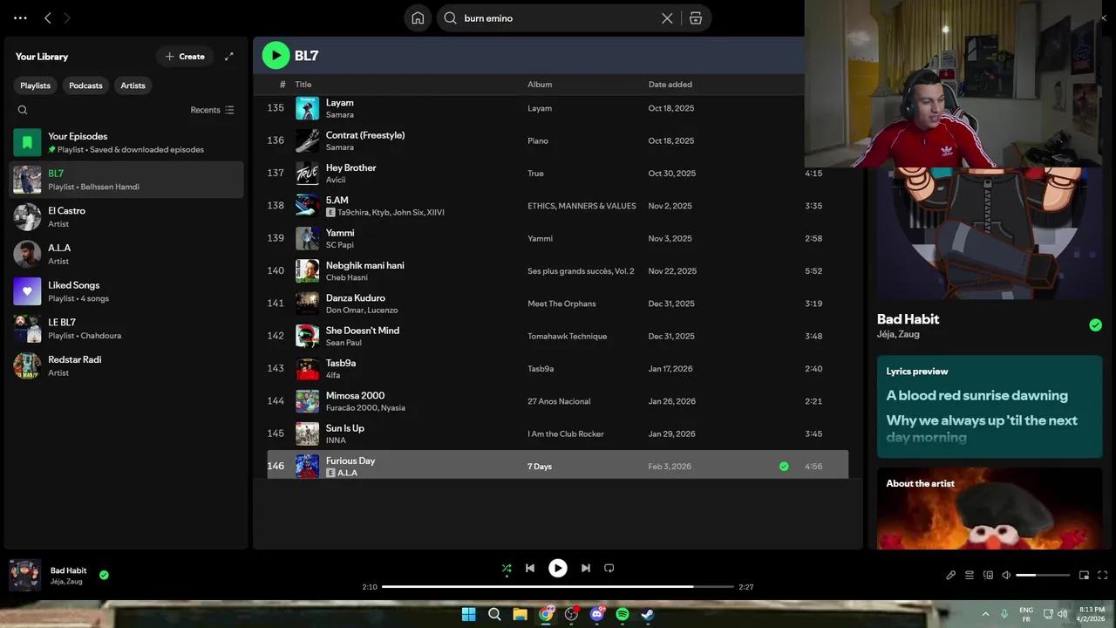1116x628 pixels.
Task: Select track Sun Is Up
Action: click(557, 433)
